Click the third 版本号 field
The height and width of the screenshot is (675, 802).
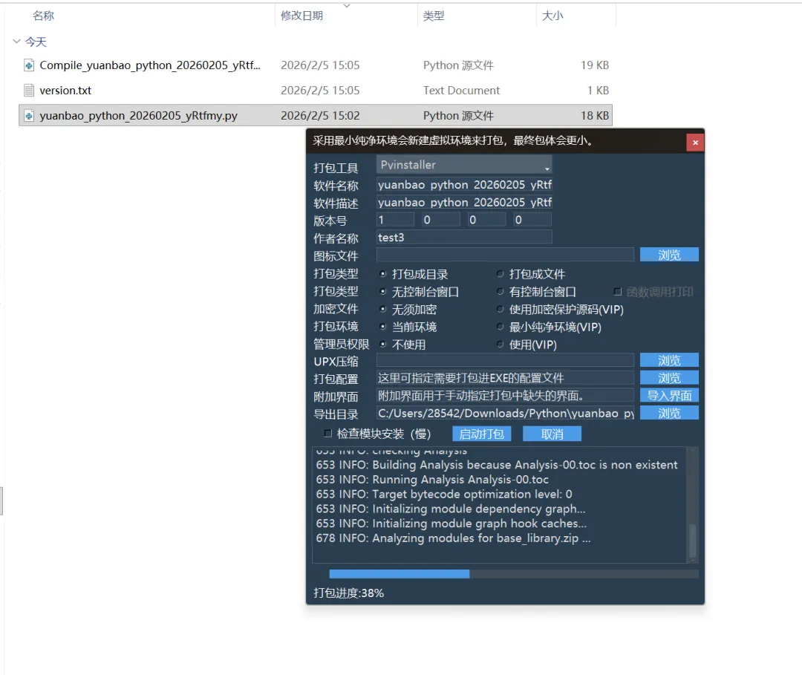point(486,220)
